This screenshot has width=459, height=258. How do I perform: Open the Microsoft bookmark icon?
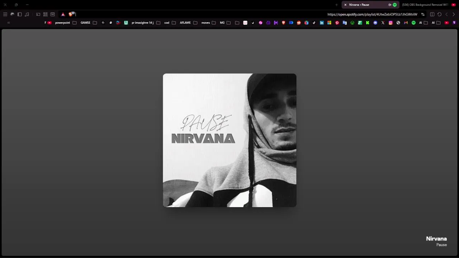[329, 23]
